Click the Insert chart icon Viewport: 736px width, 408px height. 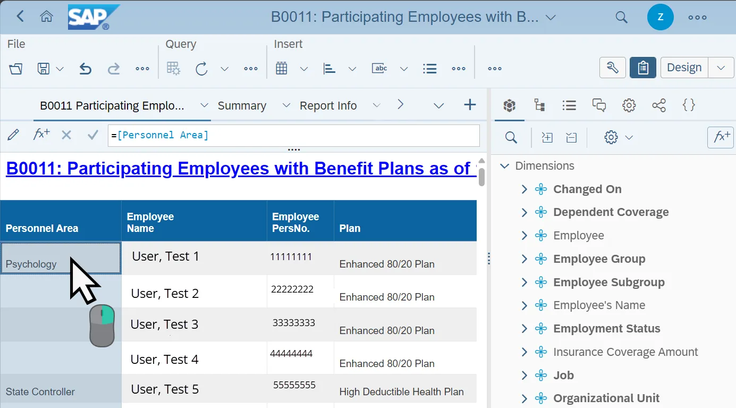click(x=329, y=69)
